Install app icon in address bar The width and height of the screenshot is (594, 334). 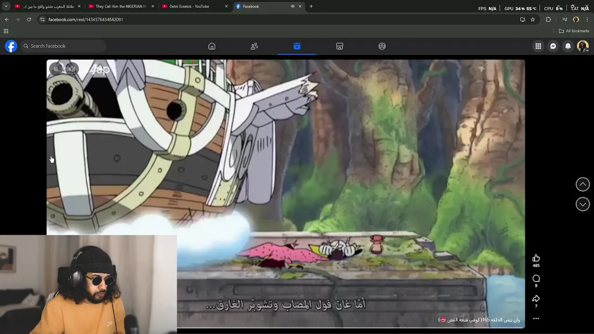[x=523, y=19]
